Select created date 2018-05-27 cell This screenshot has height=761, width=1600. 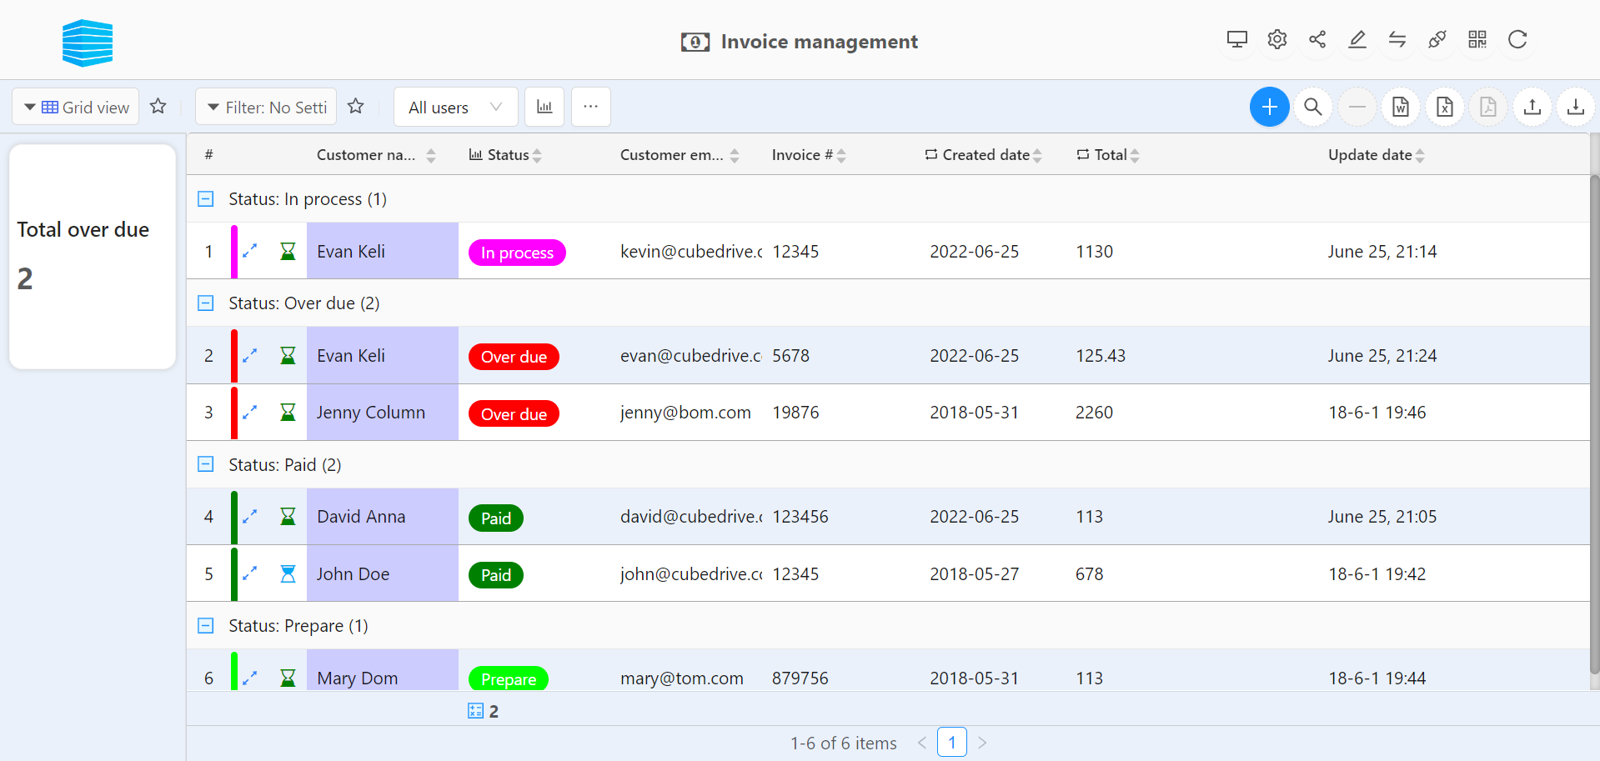974,573
